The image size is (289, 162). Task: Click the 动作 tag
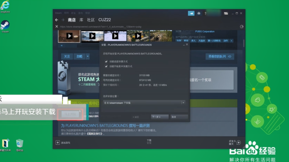point(226,41)
